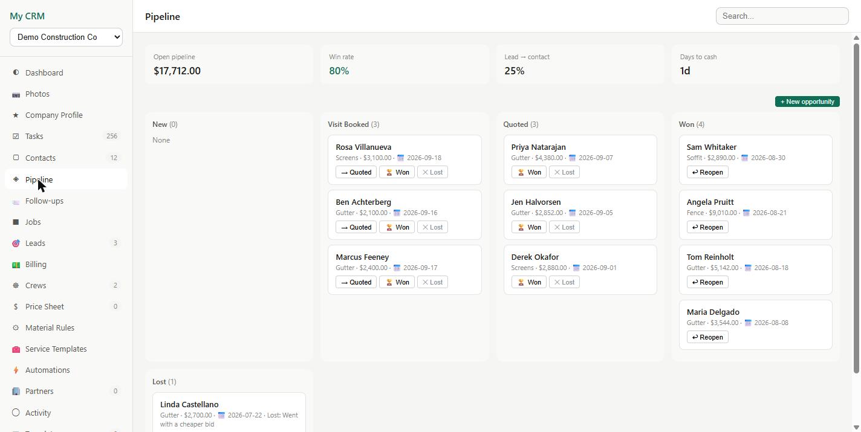Screen dimensions: 861x432
Task: Click the Automations lightning icon
Action: (x=16, y=370)
